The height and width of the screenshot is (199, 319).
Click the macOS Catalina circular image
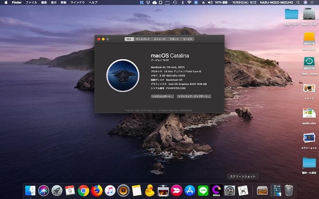tap(123, 76)
